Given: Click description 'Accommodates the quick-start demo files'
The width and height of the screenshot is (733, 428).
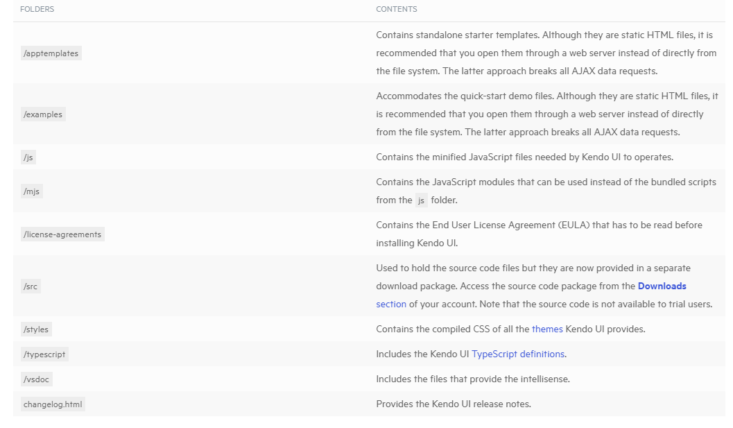Looking at the screenshot, I should pos(547,114).
